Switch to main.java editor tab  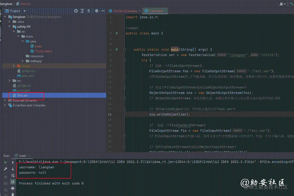tap(156, 11)
